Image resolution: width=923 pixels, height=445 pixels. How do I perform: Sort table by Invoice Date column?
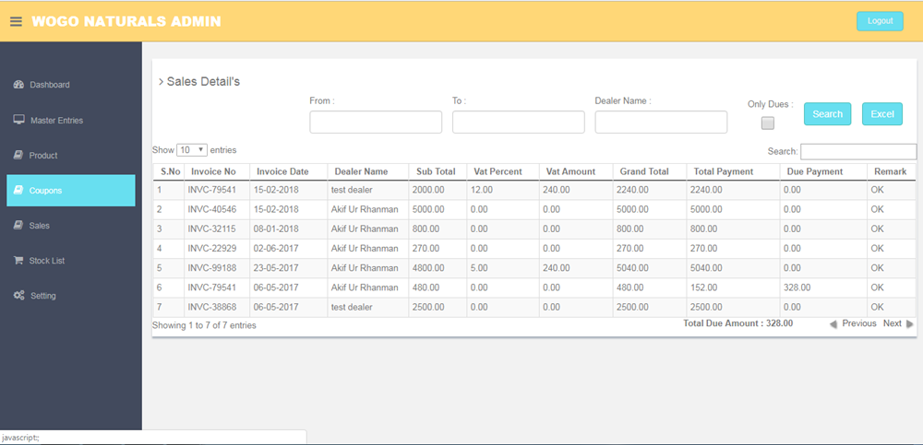tap(282, 171)
